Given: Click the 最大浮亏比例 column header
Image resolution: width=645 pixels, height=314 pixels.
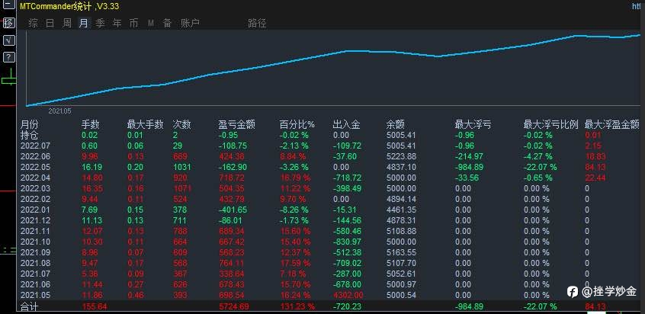Looking at the screenshot, I should click(x=550, y=124).
